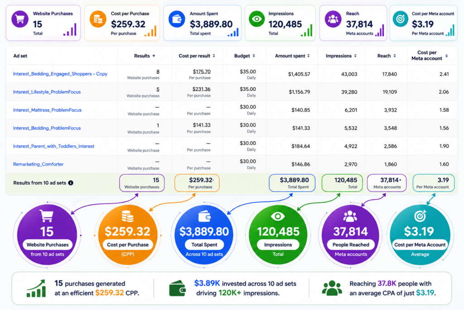This screenshot has height=310, width=464.
Task: Open the Interest_Parent_with_Toddlers_Interest ad set
Action: coord(53,146)
